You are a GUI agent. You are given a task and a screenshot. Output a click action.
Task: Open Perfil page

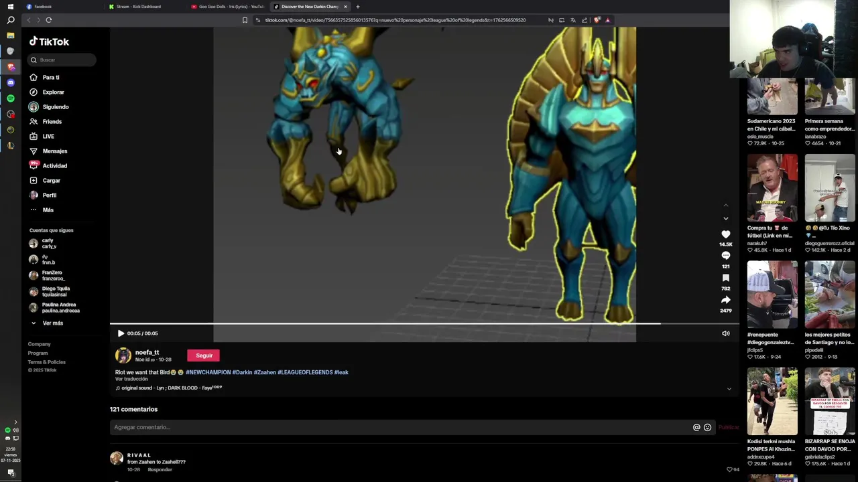point(43,195)
